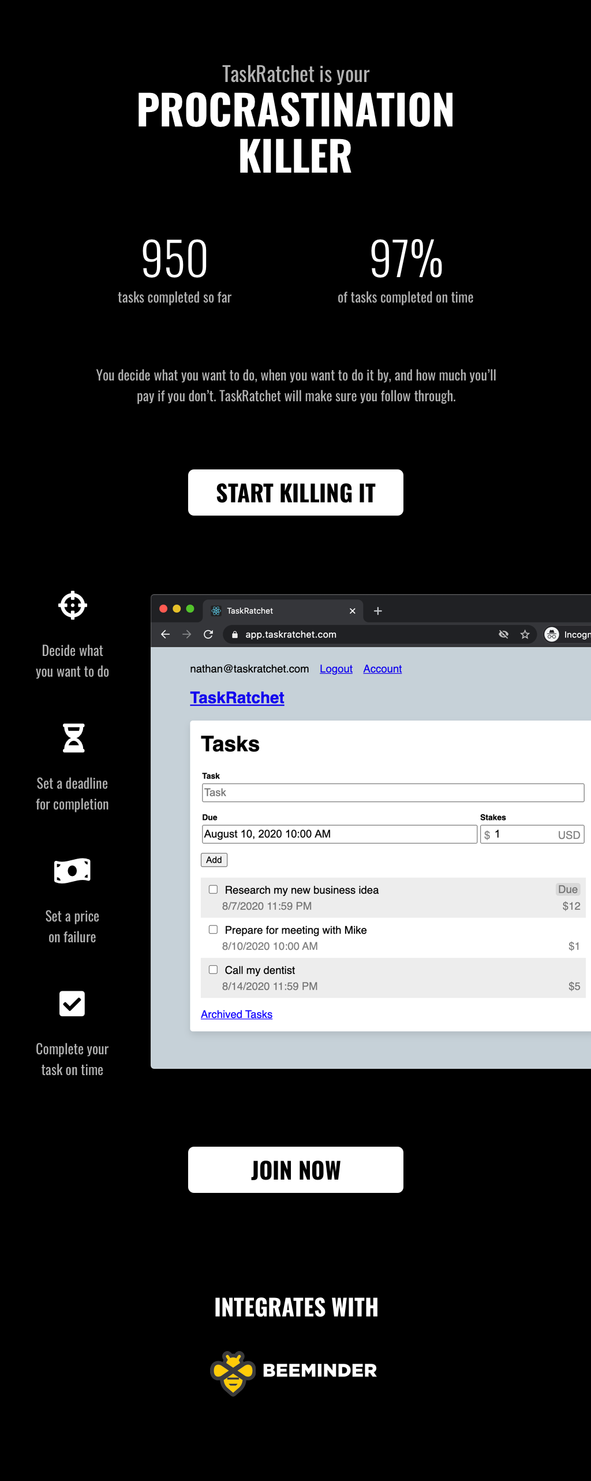Click the crosshair target icon
Image resolution: width=591 pixels, height=1481 pixels.
(73, 605)
